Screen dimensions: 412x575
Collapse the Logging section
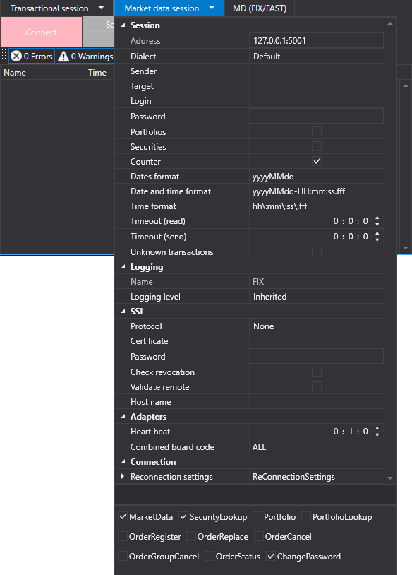pos(123,267)
